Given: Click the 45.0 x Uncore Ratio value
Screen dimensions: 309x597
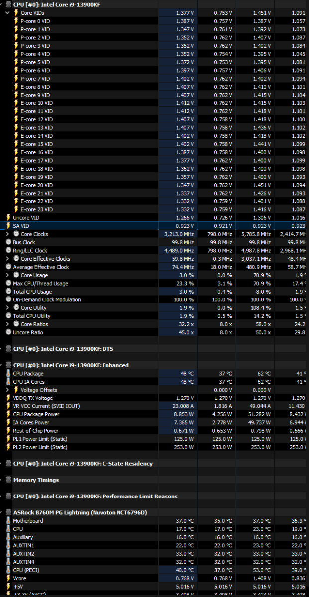Looking at the screenshot, I should tap(186, 332).
